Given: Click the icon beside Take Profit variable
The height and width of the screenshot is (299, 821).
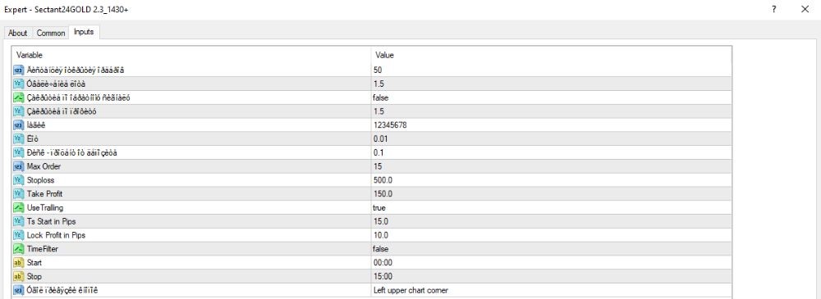Looking at the screenshot, I should [x=20, y=194].
